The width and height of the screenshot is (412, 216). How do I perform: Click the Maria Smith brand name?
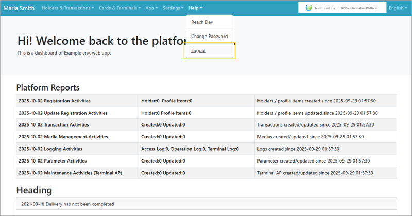[19, 8]
